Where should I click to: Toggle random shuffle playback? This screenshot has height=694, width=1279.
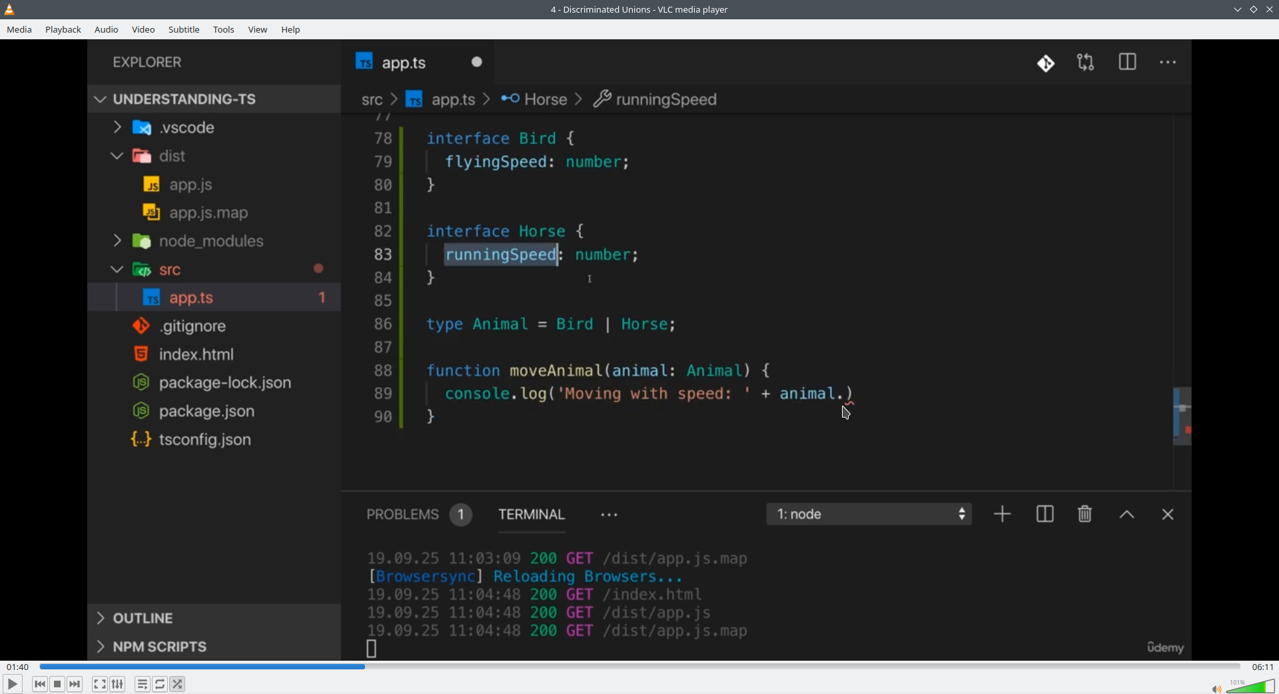pyautogui.click(x=178, y=684)
